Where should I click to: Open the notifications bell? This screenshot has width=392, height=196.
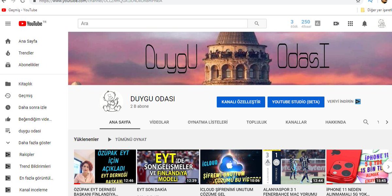365,23
